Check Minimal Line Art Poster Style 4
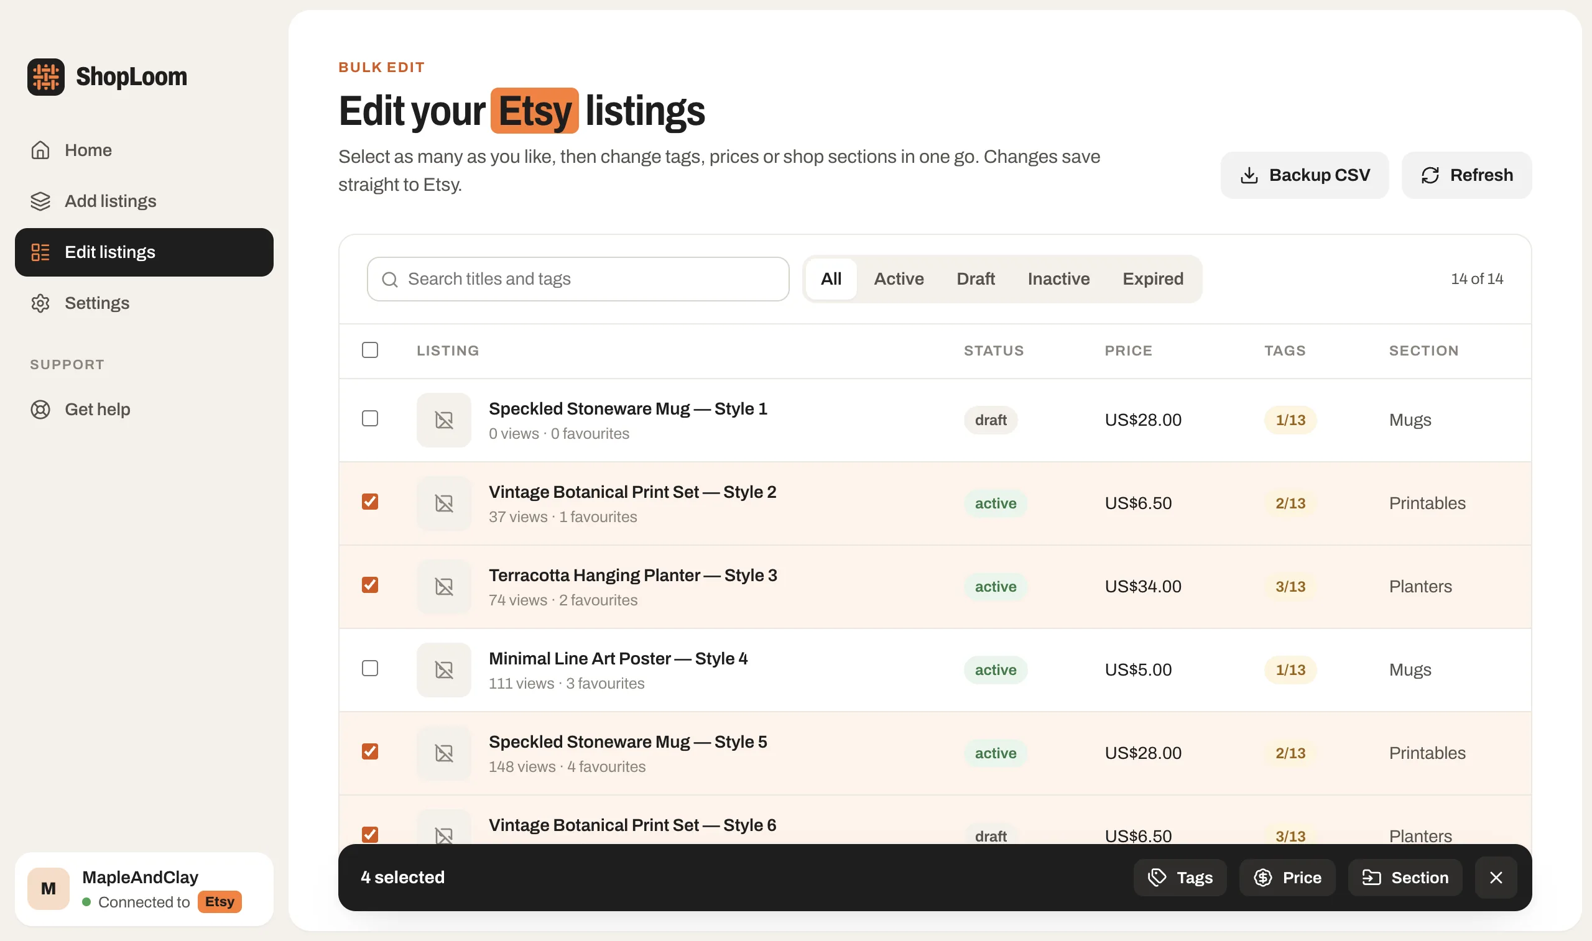 pos(370,668)
